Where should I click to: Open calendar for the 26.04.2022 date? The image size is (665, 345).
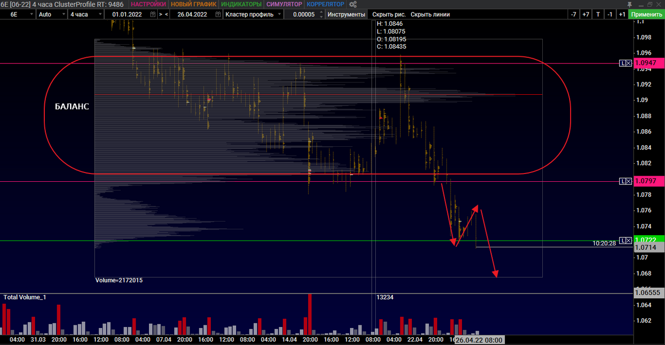coord(218,14)
